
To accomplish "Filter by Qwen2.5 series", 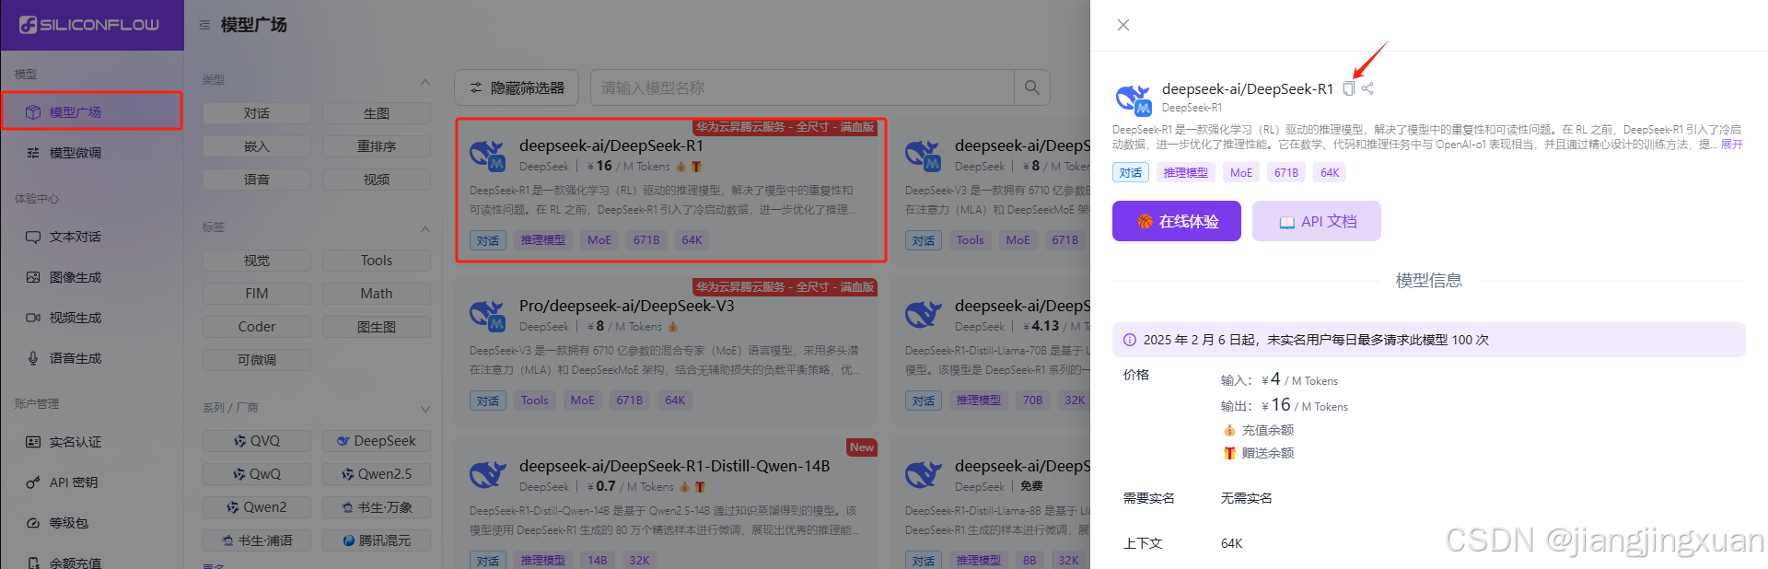I will (377, 474).
